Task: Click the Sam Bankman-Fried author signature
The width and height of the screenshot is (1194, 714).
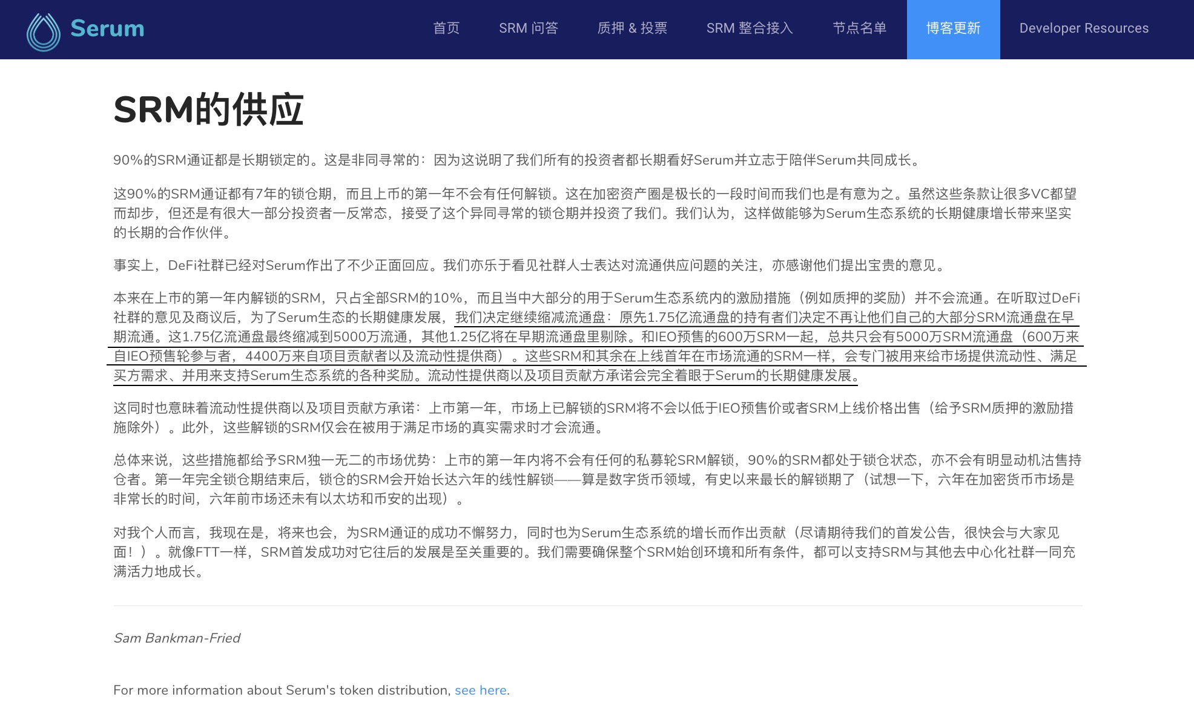Action: pos(177,638)
